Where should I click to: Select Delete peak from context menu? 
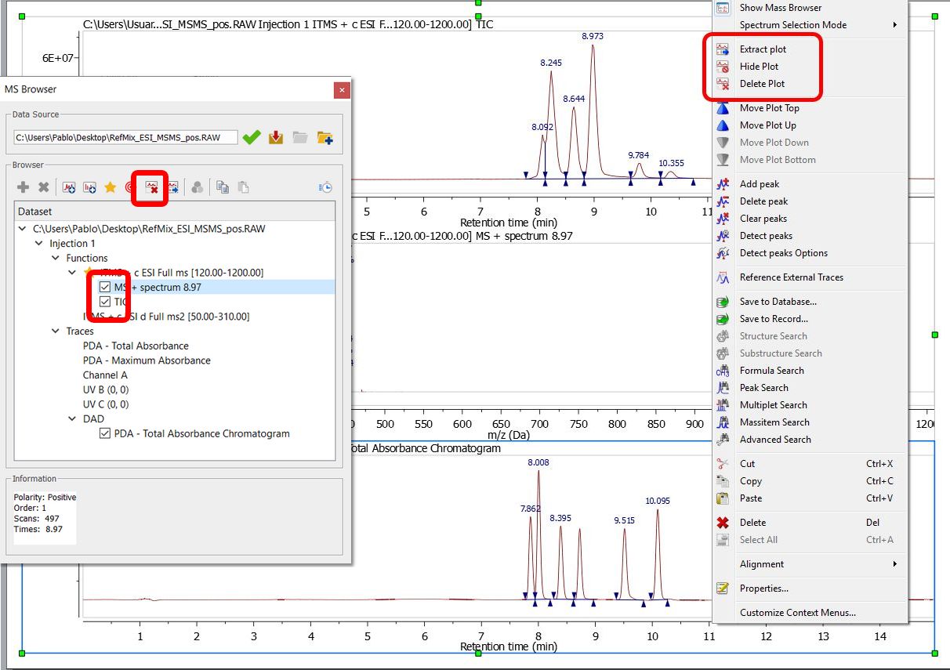pyautogui.click(x=810, y=201)
